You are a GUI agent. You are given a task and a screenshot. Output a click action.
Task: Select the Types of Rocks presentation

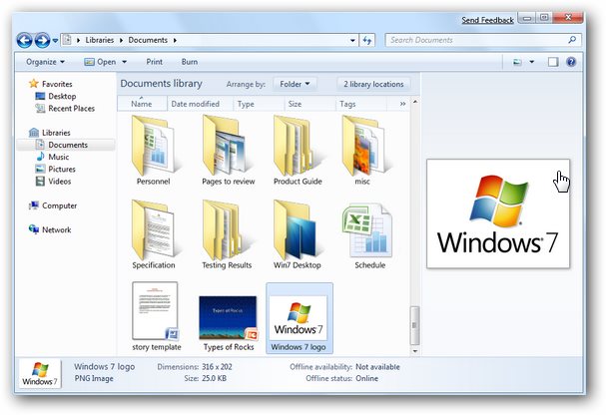coord(229,323)
